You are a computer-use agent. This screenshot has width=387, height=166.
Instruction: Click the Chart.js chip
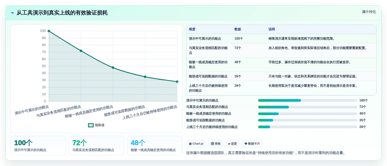[x=196, y=144]
